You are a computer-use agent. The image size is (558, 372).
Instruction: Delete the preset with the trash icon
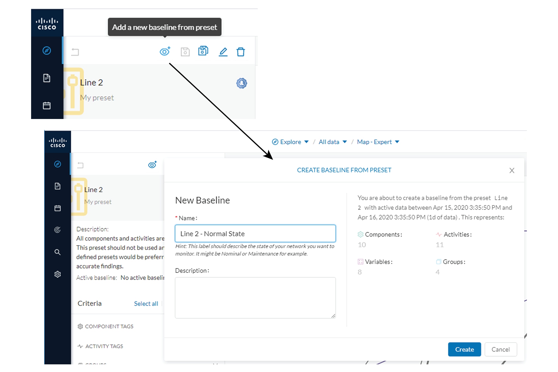pos(241,52)
